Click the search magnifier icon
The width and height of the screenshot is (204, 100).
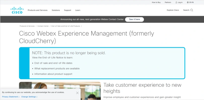click(192, 10)
